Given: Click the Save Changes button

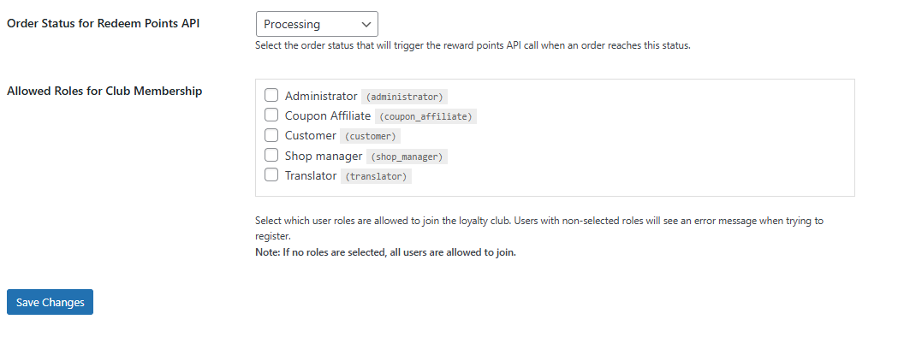Looking at the screenshot, I should pyautogui.click(x=50, y=302).
